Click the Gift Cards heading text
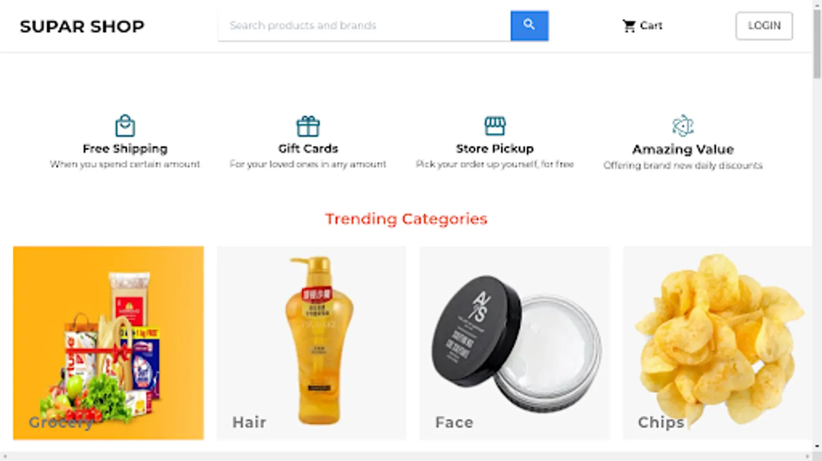Viewport: 822px width, 461px height. click(308, 149)
